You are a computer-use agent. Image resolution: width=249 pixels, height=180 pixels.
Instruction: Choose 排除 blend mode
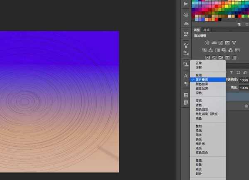click(208, 165)
